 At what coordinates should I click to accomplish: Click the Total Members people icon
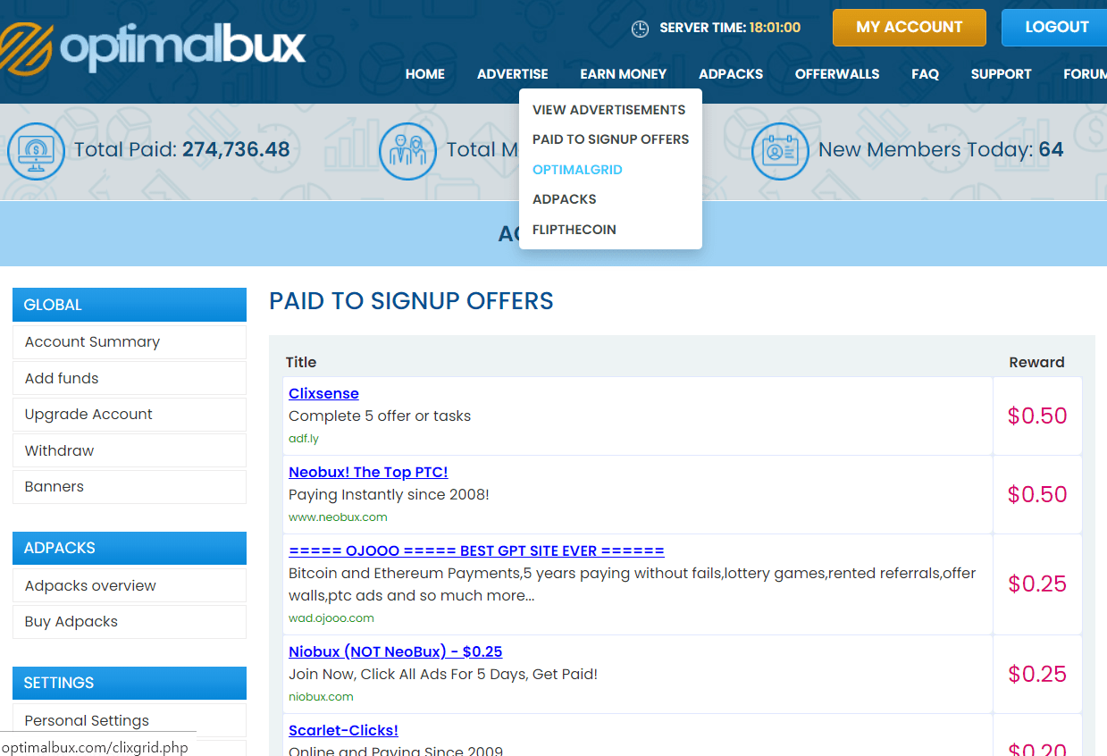click(x=407, y=151)
